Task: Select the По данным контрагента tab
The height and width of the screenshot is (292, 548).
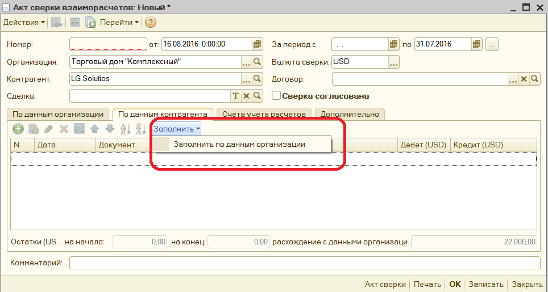Action: pyautogui.click(x=163, y=114)
